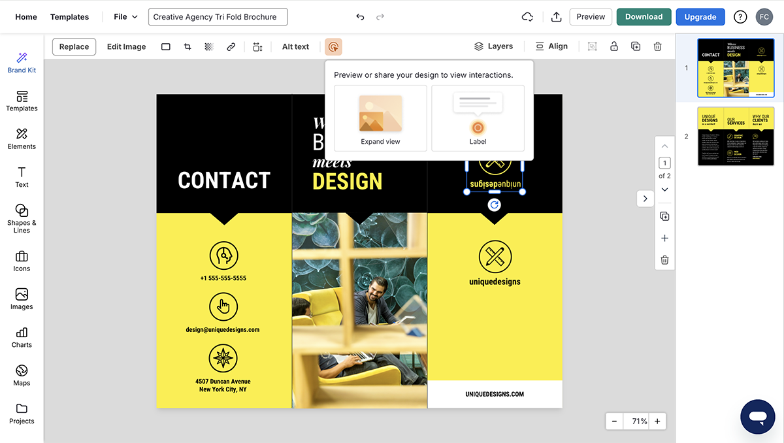Open the File dropdown menu
The height and width of the screenshot is (443, 784).
point(125,17)
